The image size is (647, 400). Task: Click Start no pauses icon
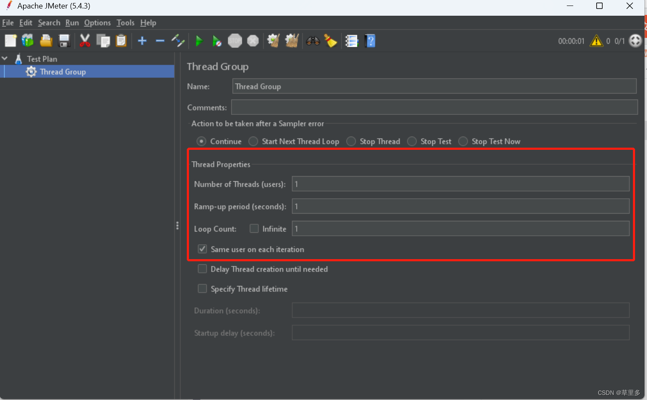coord(217,41)
